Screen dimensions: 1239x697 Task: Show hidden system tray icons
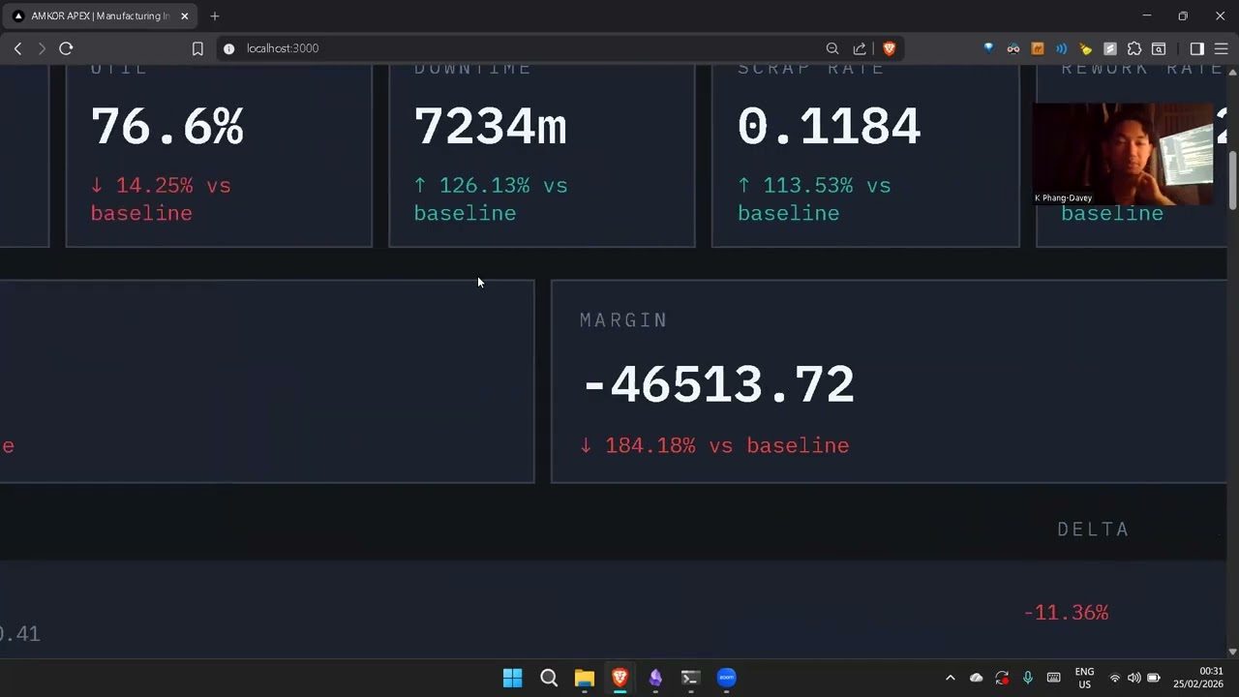(x=950, y=678)
